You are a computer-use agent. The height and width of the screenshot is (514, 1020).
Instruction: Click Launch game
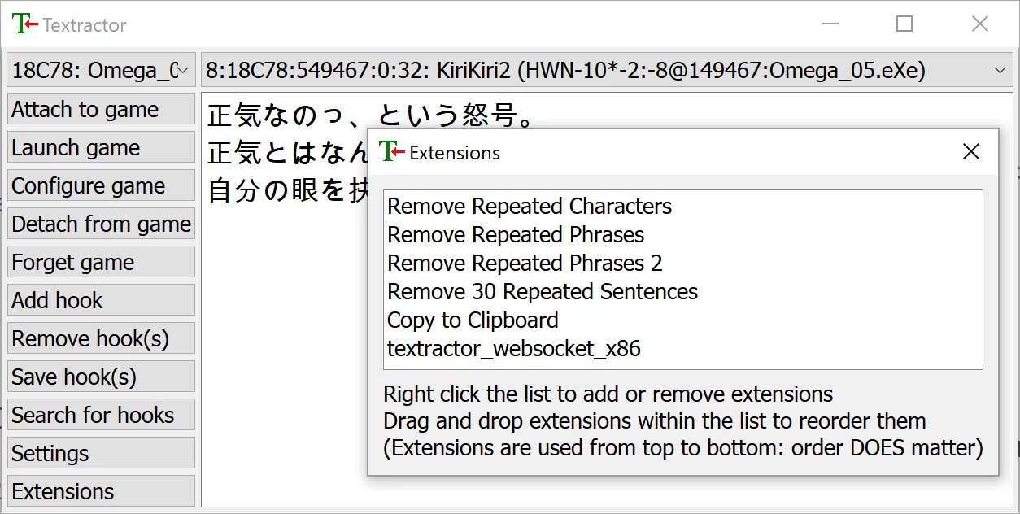point(84,147)
